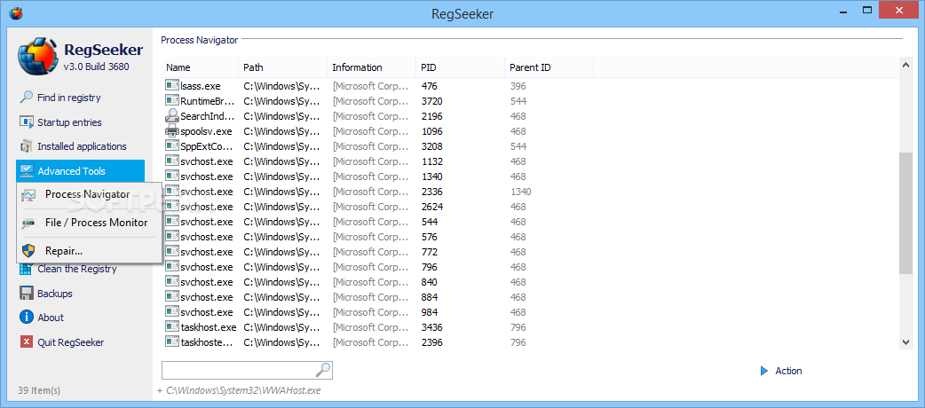Click the vertical scrollbar thumb
Image resolution: width=925 pixels, height=408 pixels.
pos(906,214)
